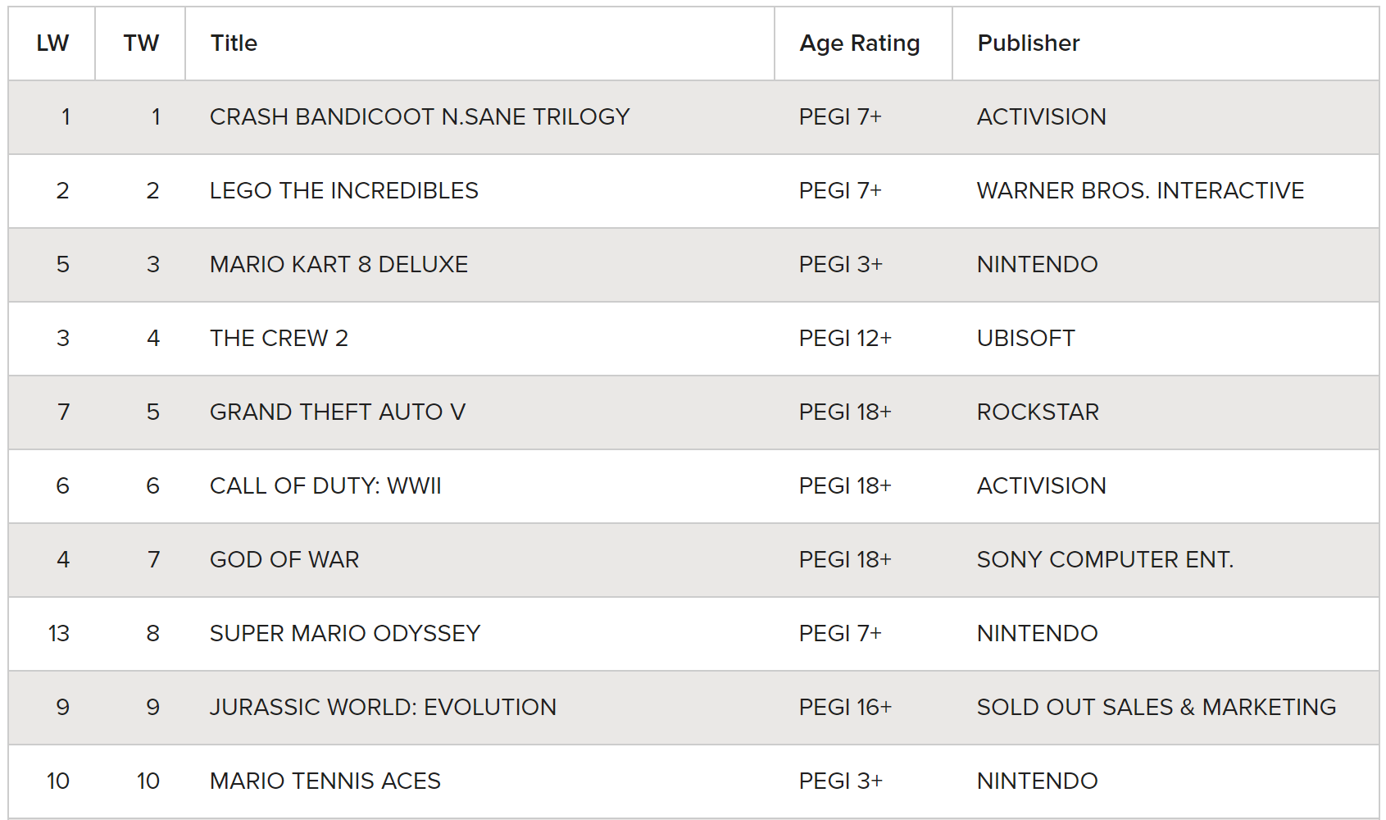
Task: Click the TW column header
Action: [141, 43]
